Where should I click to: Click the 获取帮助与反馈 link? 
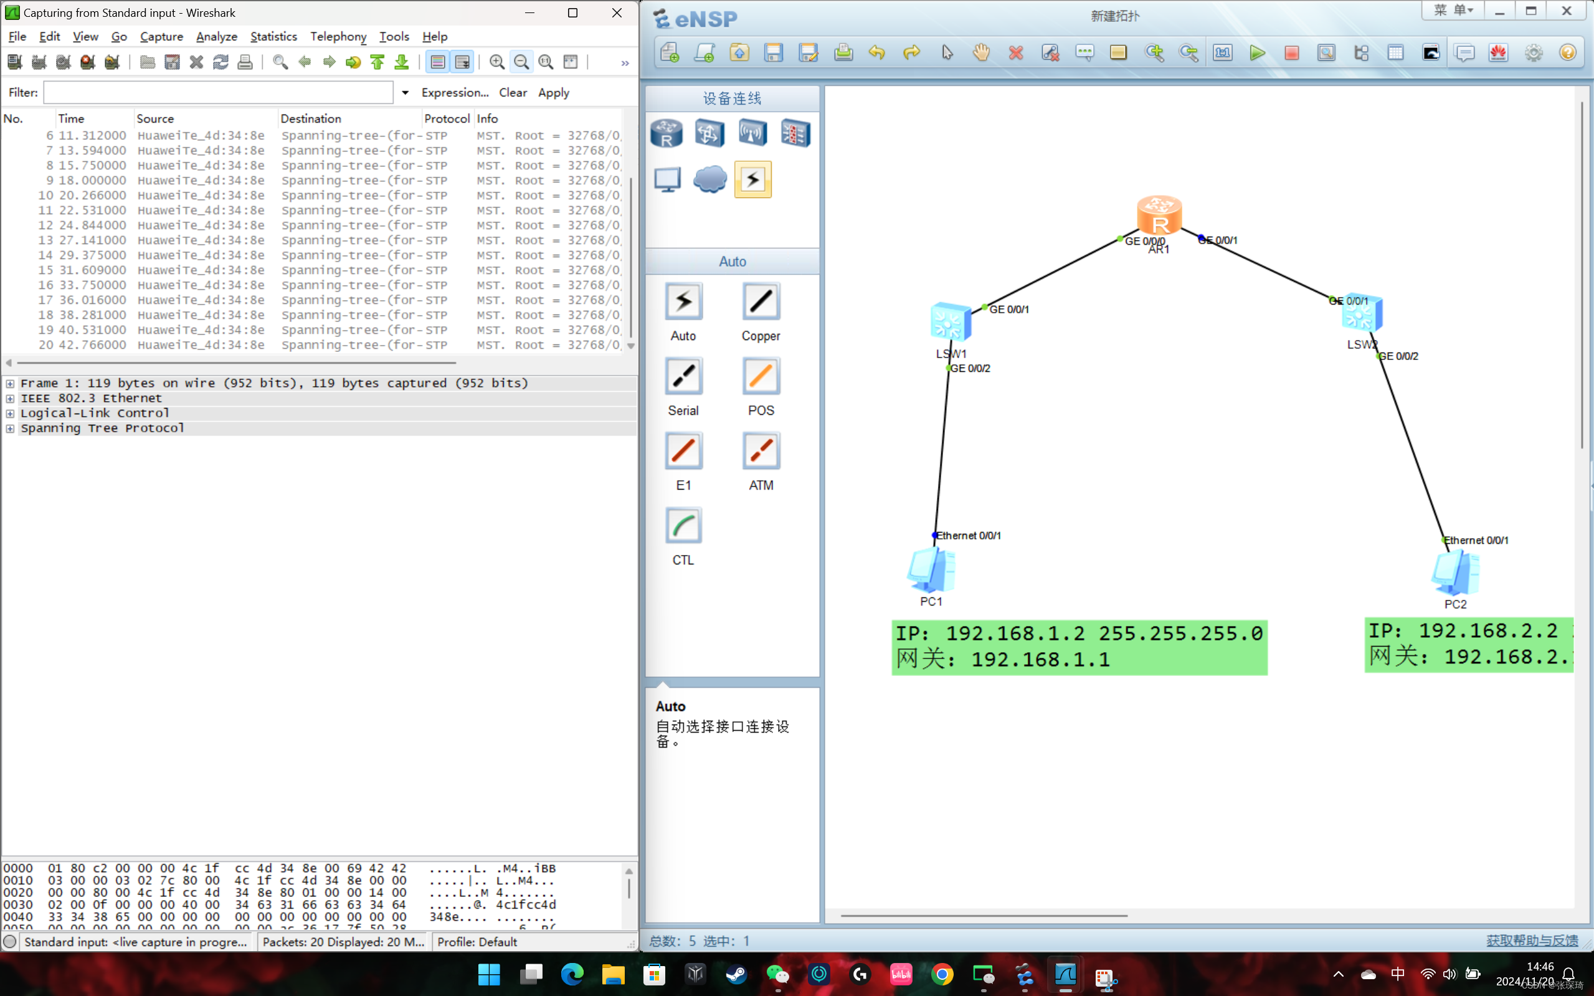(1532, 941)
